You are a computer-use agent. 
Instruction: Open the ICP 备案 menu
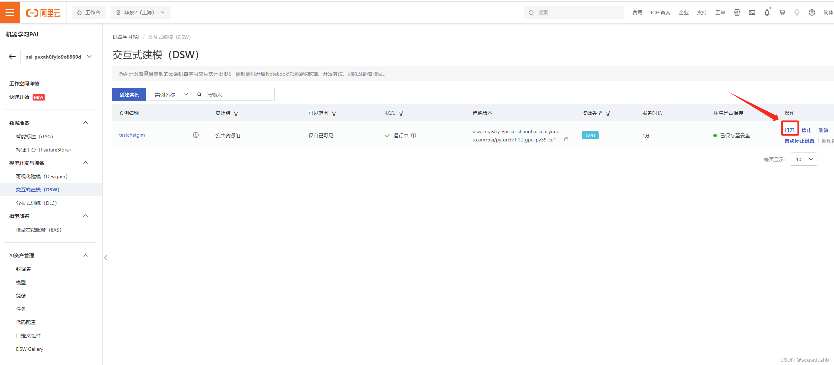660,12
